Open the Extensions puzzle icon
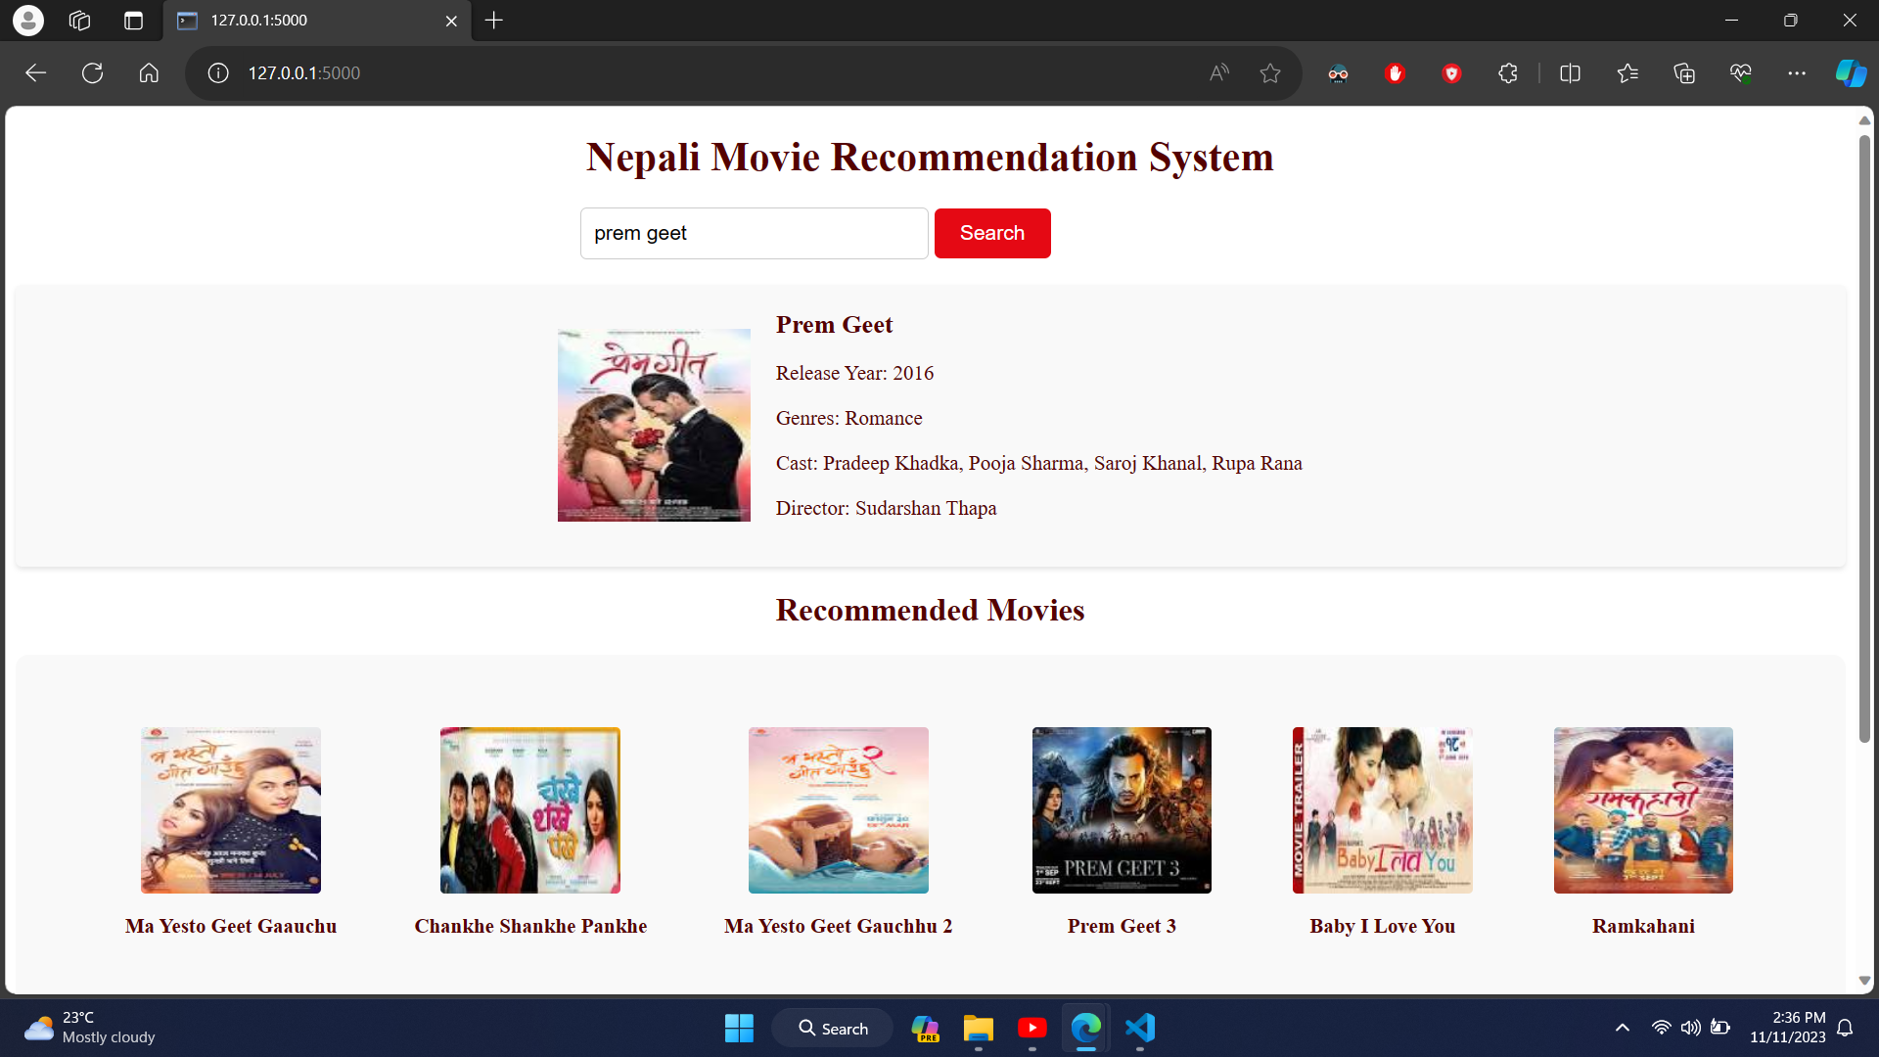This screenshot has width=1879, height=1057. tap(1508, 73)
